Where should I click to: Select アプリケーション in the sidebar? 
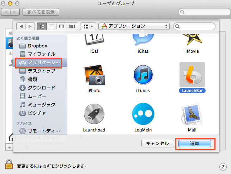coord(40,63)
